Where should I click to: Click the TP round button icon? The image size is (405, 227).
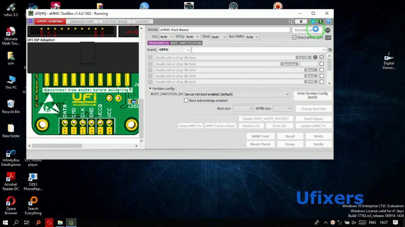[x=327, y=30]
